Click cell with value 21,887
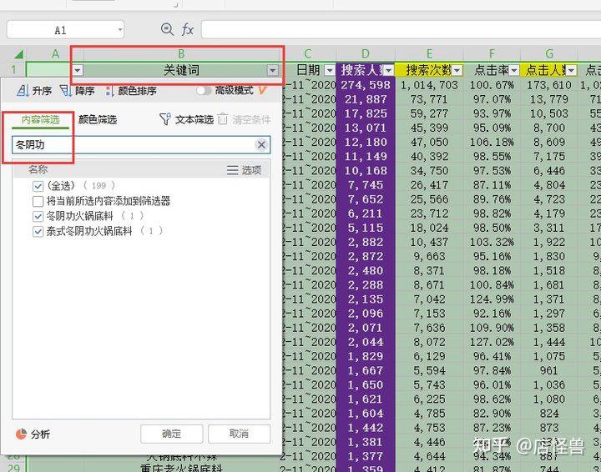 pos(366,99)
